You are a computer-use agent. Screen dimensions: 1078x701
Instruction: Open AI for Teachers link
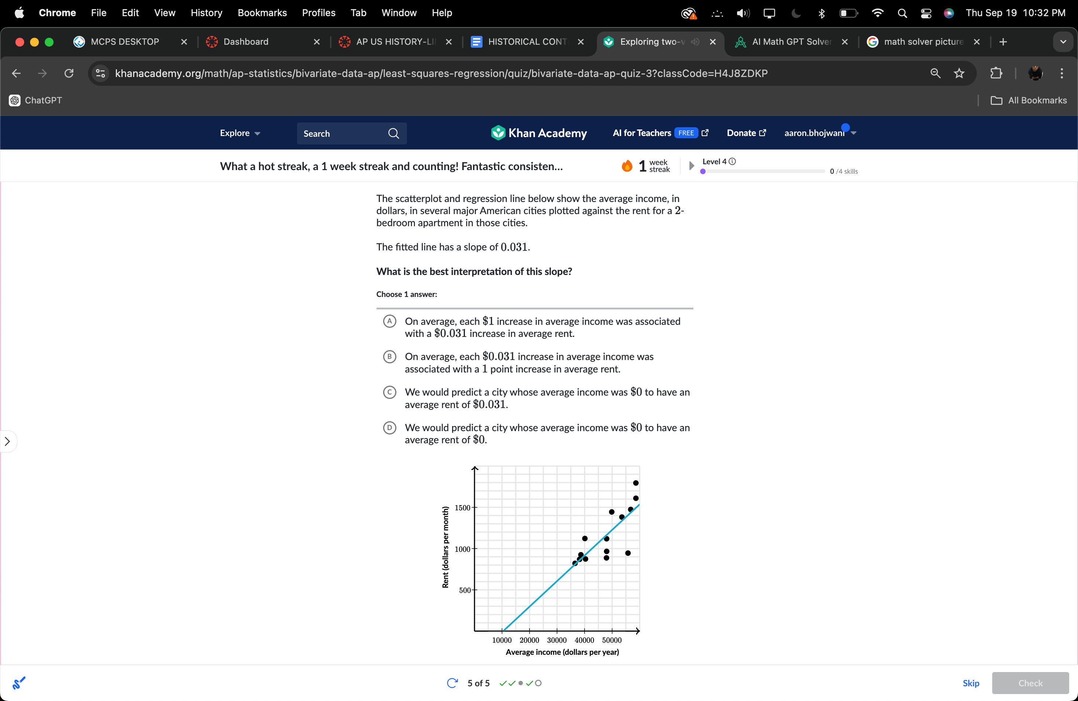pyautogui.click(x=660, y=133)
